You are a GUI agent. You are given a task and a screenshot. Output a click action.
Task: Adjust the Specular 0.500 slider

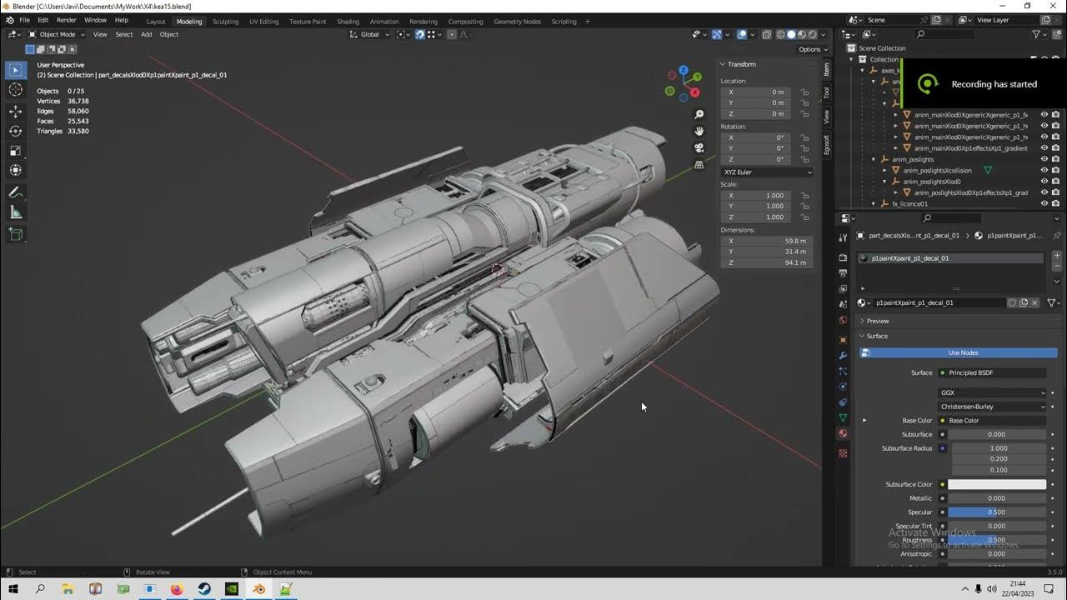(x=997, y=512)
